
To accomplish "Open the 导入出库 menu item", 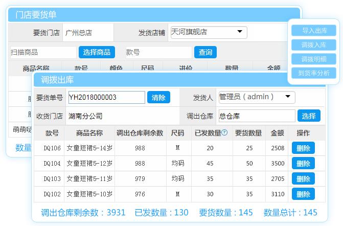I will 314,30.
